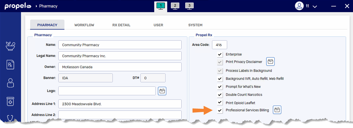This screenshot has width=353, height=128.
Task: Toggle Print Opioid Leaflet checkbox
Action: coord(220,103)
